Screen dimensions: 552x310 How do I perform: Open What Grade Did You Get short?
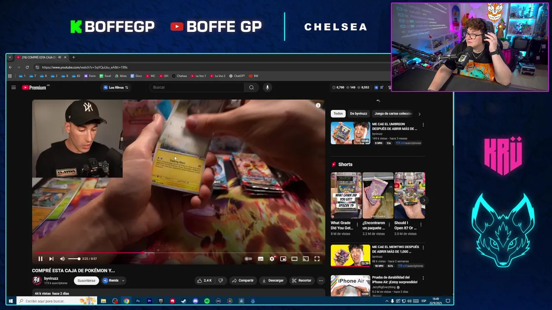[346, 195]
